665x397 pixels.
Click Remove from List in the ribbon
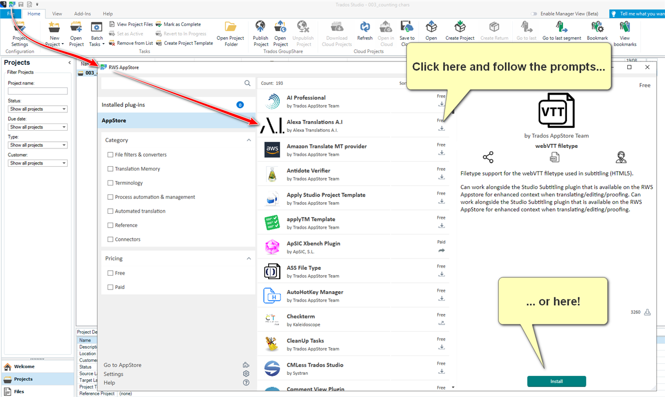(x=131, y=43)
